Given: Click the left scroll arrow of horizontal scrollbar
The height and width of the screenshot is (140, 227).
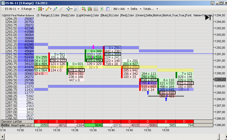Looking at the screenshot, I should pos(3,137).
